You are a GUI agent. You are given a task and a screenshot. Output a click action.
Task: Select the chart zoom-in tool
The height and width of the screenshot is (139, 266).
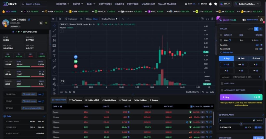tap(54, 72)
